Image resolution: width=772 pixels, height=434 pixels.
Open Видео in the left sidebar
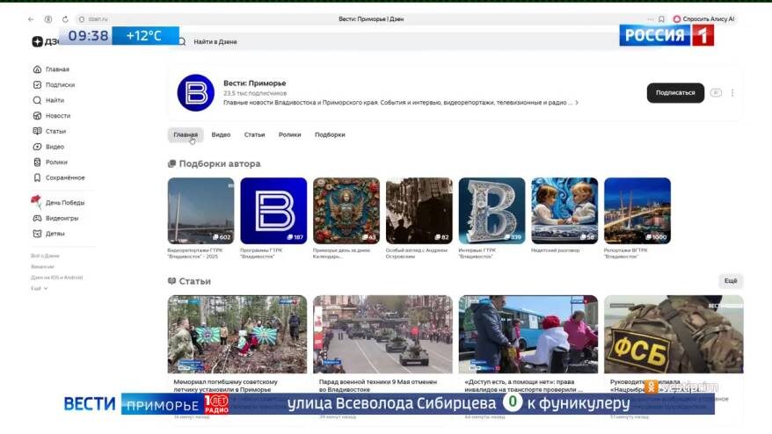[48, 147]
